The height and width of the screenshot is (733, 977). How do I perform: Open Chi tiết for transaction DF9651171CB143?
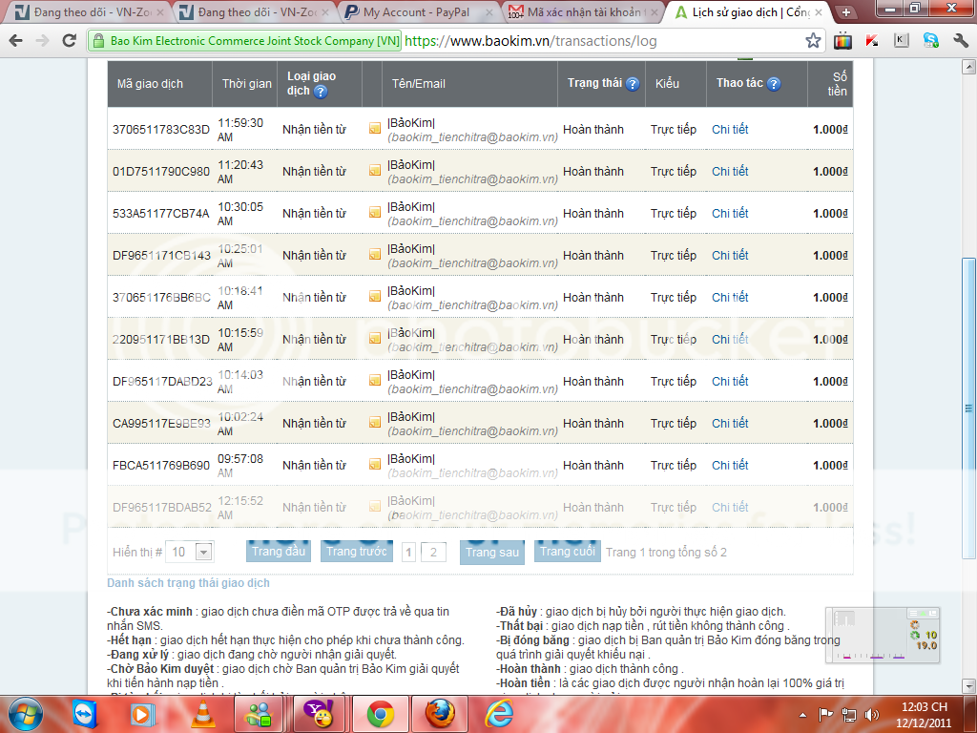(730, 255)
